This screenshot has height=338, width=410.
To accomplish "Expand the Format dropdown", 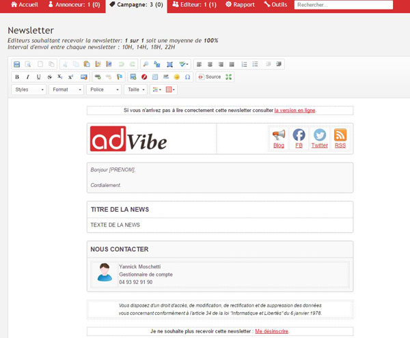I will point(66,89).
